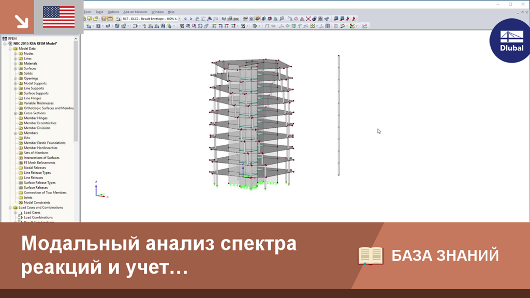Click the green chart icon at toolbar end
530x298 pixels.
364,26
